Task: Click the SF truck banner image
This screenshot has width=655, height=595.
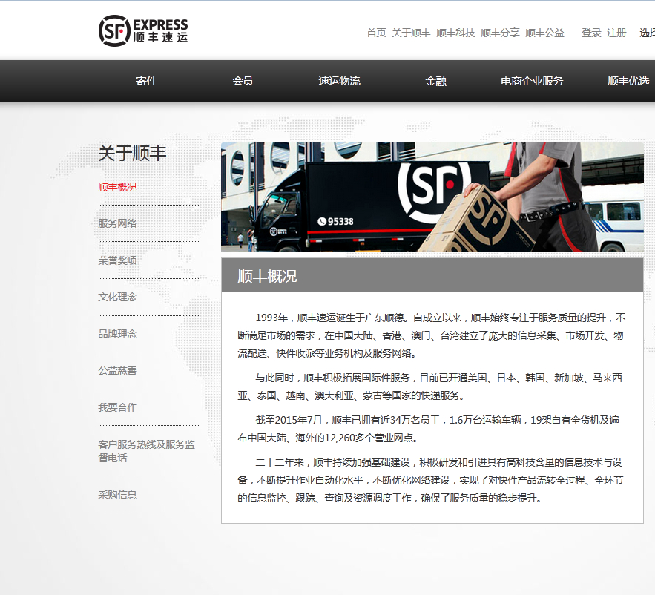Action: [x=432, y=197]
